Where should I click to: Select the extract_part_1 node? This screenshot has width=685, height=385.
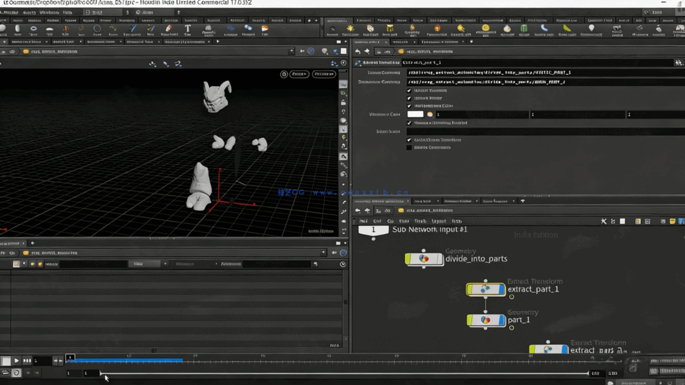coord(485,289)
